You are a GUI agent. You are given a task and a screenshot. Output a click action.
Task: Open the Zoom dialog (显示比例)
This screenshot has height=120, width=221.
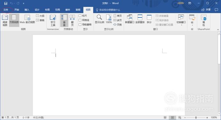99,19
